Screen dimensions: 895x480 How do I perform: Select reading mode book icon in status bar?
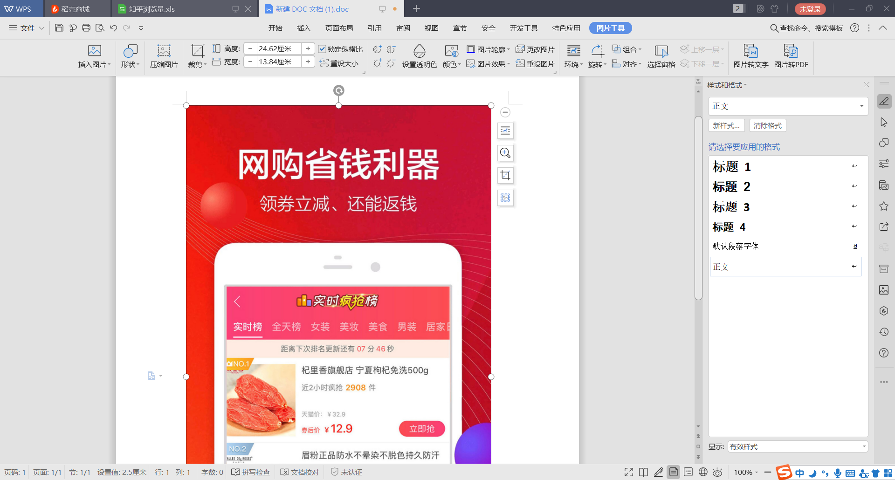(x=643, y=472)
